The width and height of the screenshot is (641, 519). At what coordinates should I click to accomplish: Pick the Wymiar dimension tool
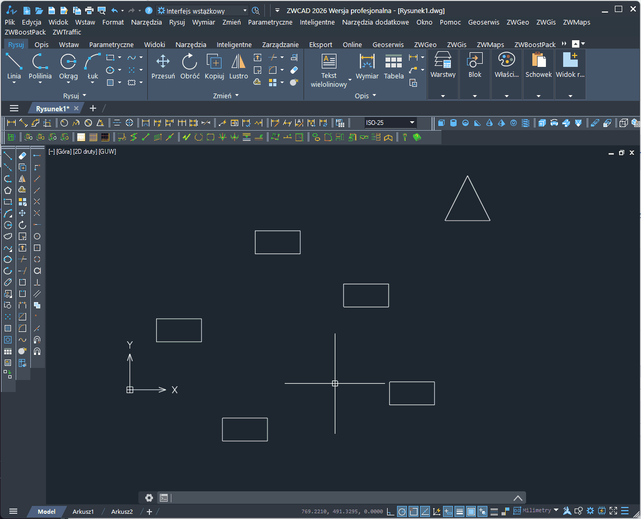click(367, 66)
